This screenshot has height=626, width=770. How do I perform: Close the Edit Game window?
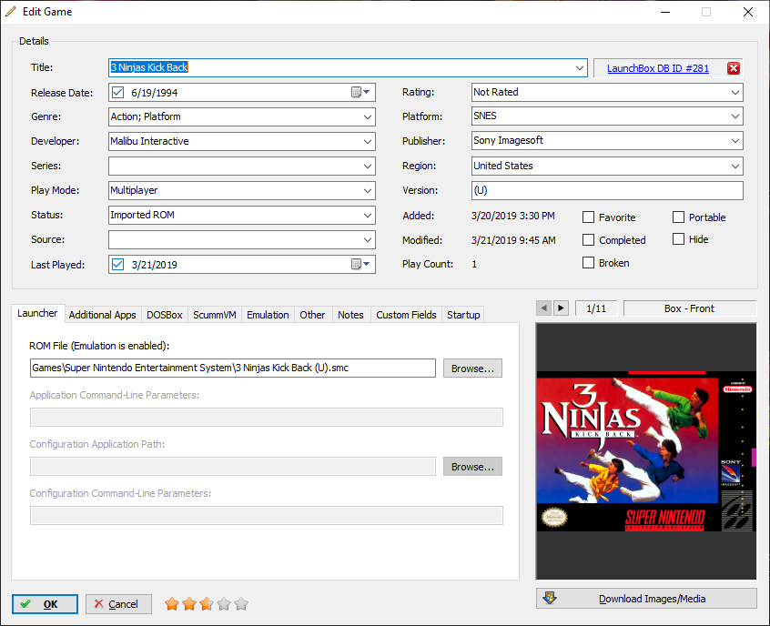(x=748, y=12)
